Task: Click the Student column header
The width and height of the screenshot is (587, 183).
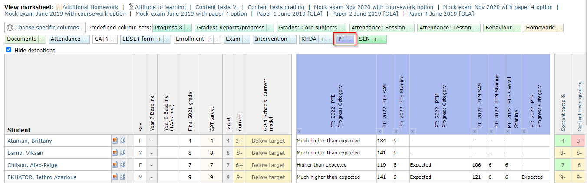Action: tap(19, 130)
